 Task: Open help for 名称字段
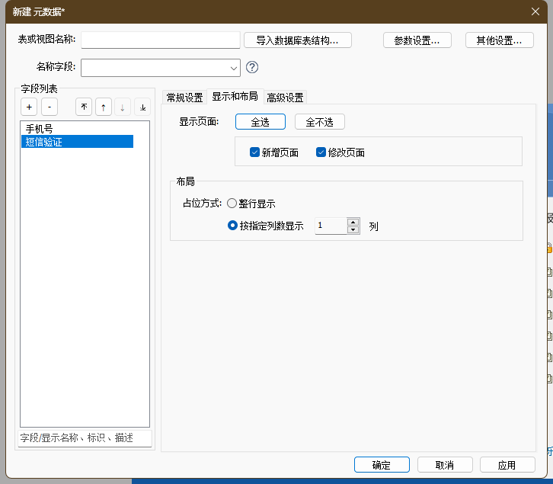(x=252, y=67)
